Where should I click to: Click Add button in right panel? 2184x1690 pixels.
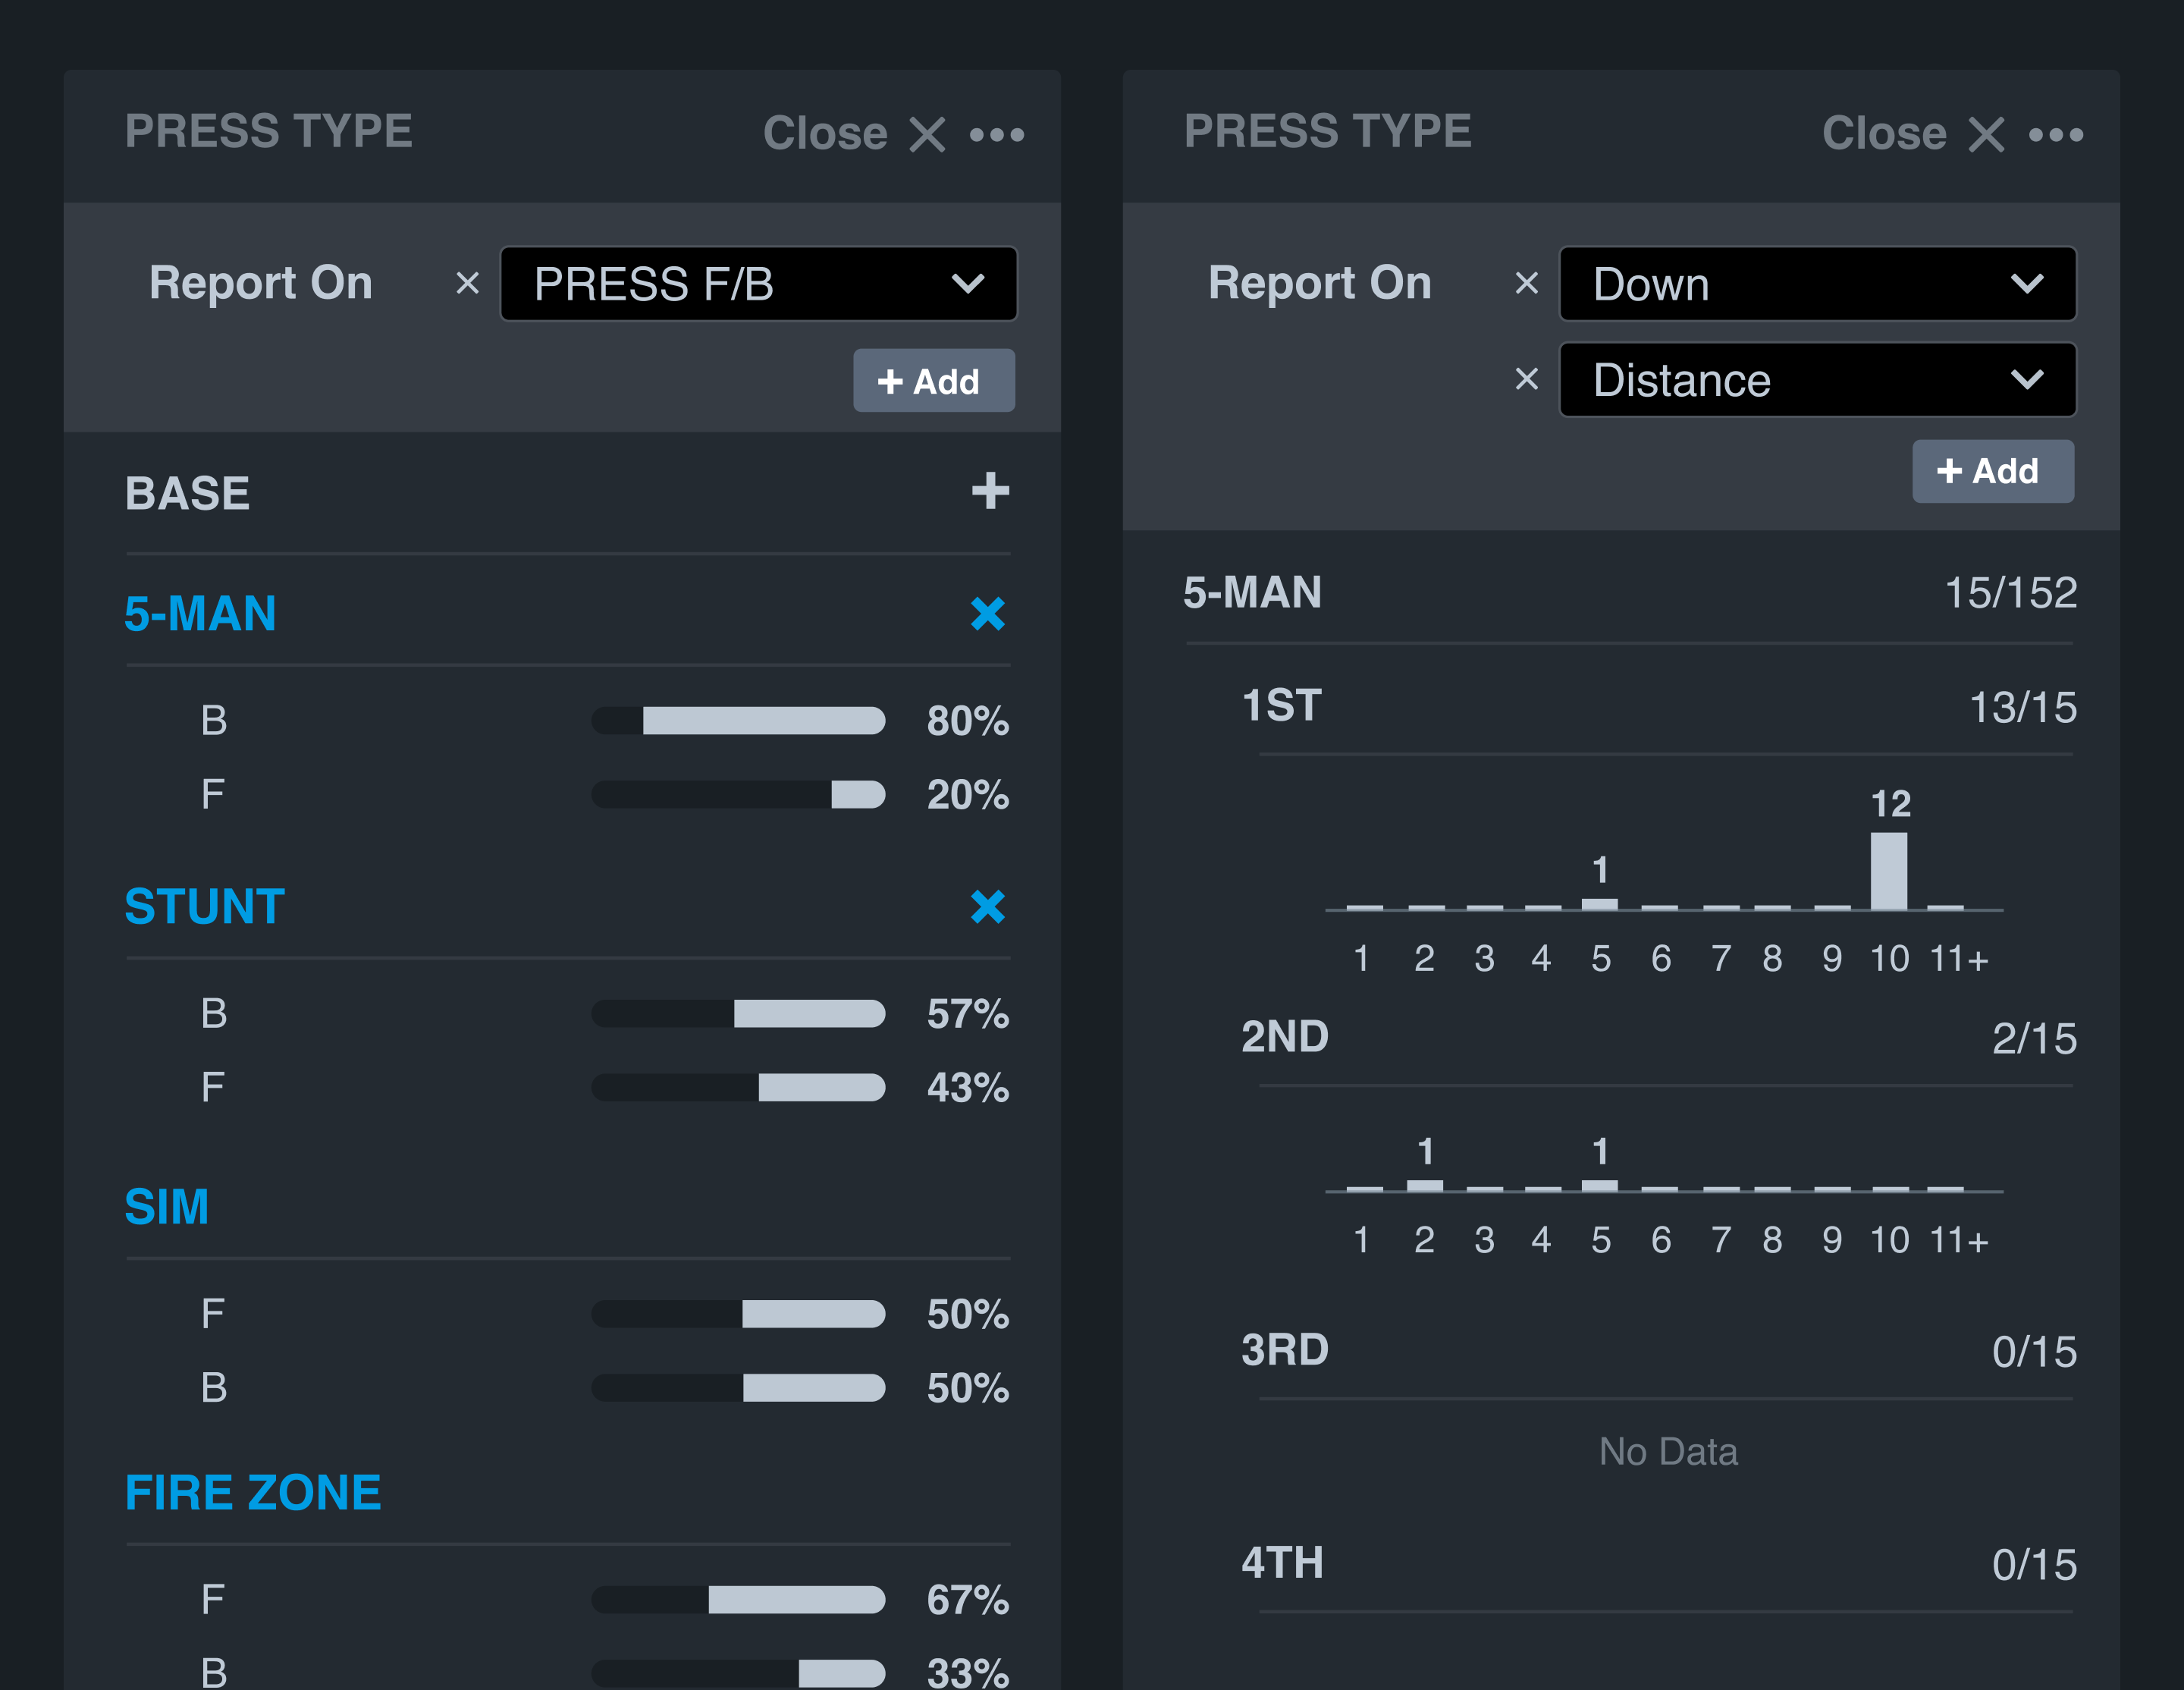[x=1993, y=471]
